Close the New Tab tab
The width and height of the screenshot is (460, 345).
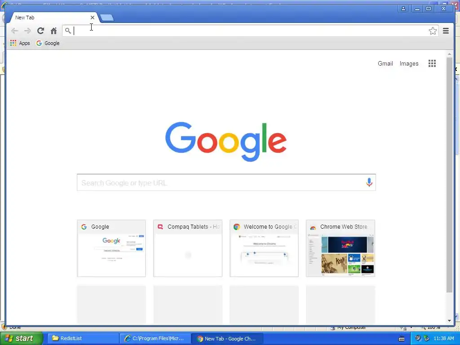tap(93, 18)
